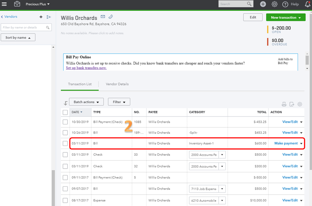Click the notes area to add notes
Viewport: 312px width, 206px height.
[92, 33]
